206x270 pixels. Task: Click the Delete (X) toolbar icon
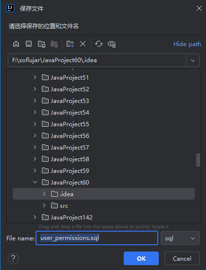(83, 44)
